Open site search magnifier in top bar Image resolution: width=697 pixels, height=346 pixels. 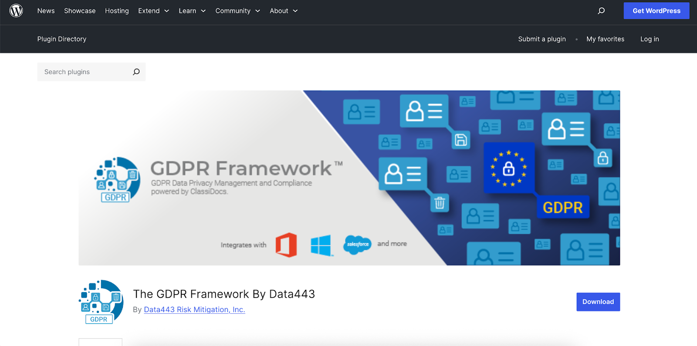point(601,11)
